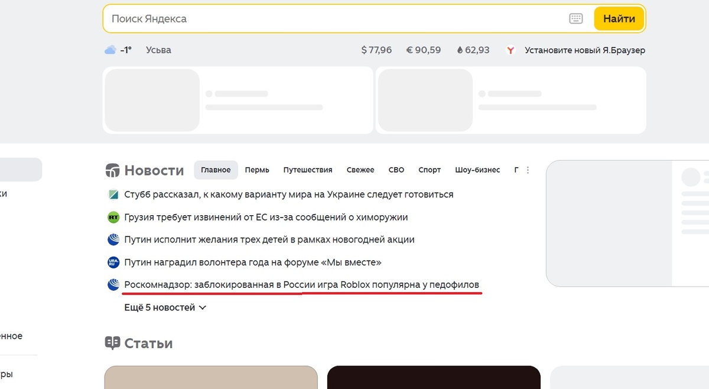Open the dark article card thumbnail

tap(434, 377)
